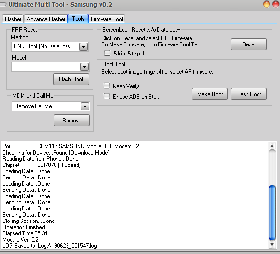Click the log scrollbar down arrow

coord(272,244)
